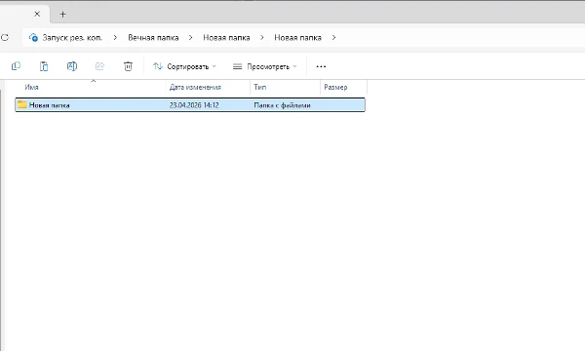Paste from clipboard toolbar icon
This screenshot has width=585, height=351.
44,66
